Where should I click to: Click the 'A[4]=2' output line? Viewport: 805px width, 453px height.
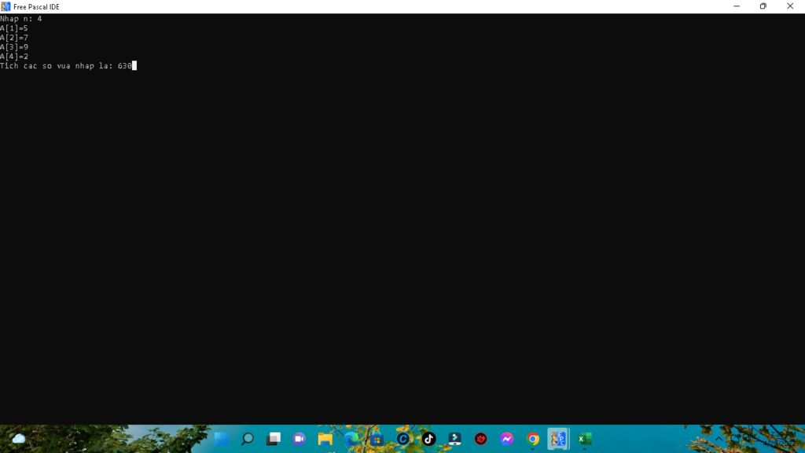point(14,57)
